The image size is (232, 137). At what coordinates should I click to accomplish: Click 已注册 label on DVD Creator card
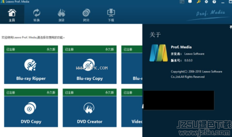pyautogui.click(x=69, y=93)
